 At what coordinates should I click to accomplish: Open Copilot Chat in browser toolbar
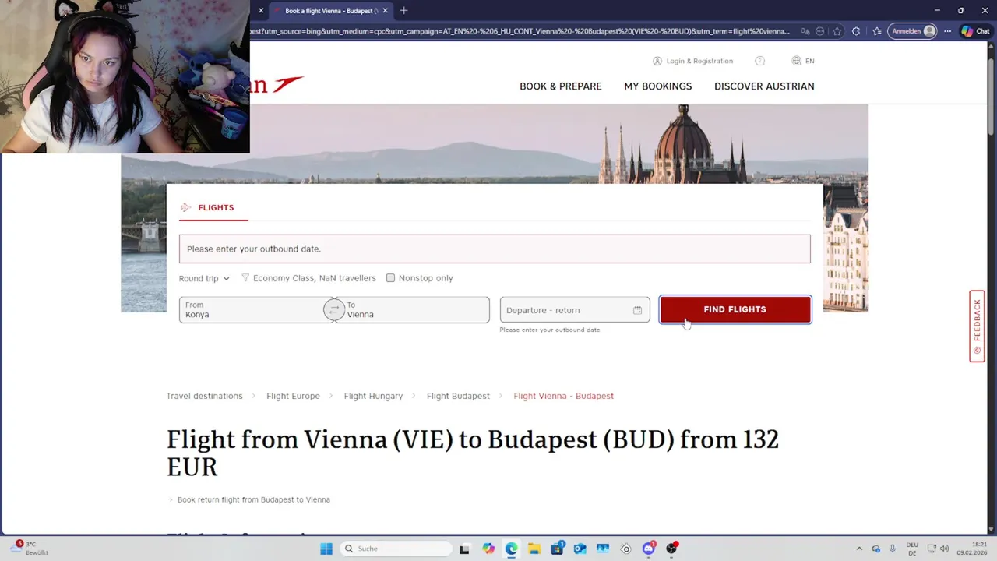pos(975,31)
